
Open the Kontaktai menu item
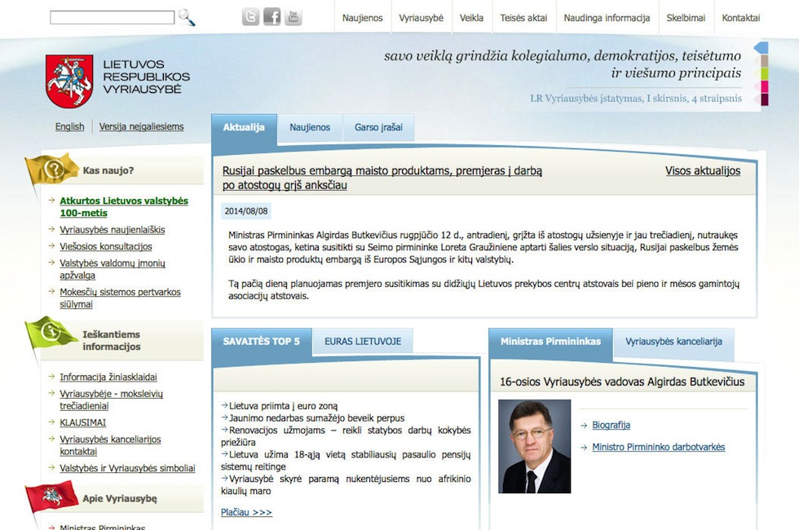740,18
